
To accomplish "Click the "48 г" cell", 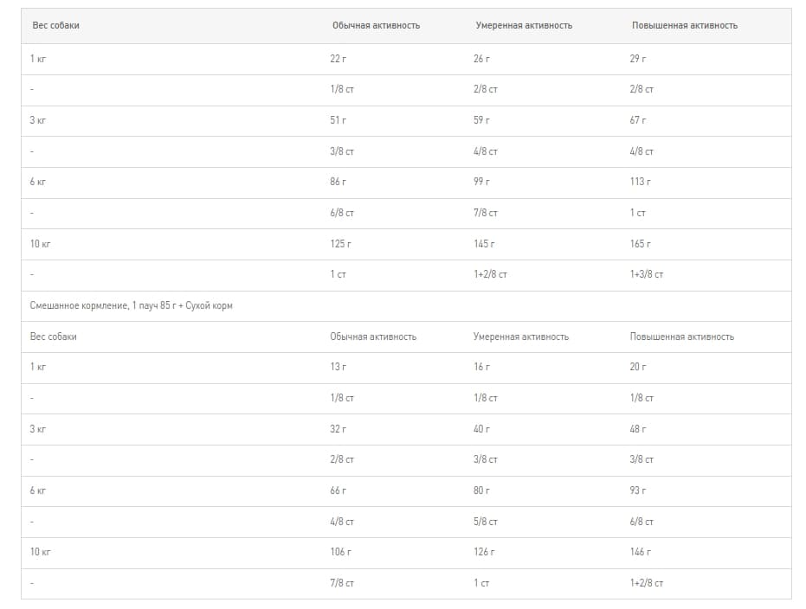I will tap(638, 429).
